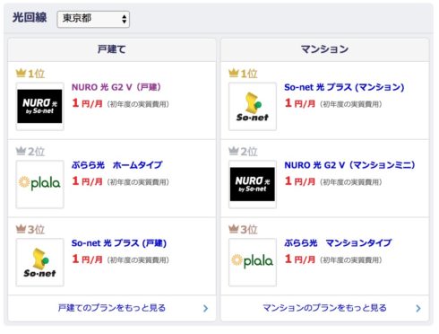Click NURO 光 logo in 戸建て 1位
The image size is (439, 334).
coord(39,107)
